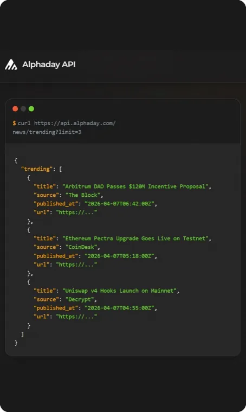Click the "trending" JSON key
246x412 pixels.
point(37,169)
